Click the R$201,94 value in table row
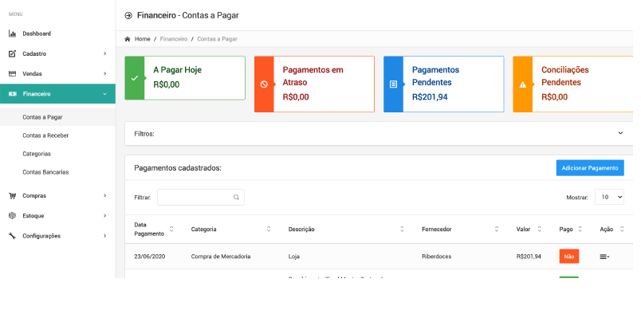 point(529,257)
